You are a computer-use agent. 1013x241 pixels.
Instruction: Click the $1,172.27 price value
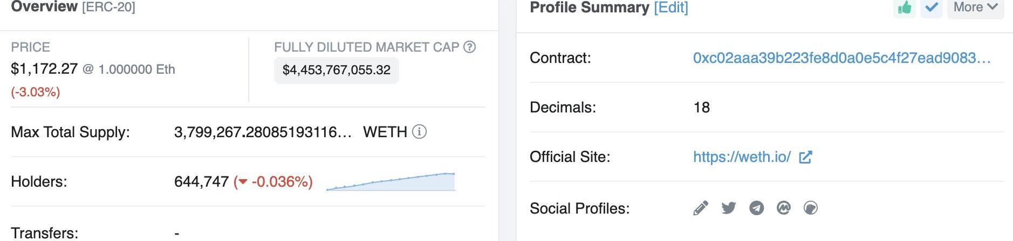click(44, 69)
